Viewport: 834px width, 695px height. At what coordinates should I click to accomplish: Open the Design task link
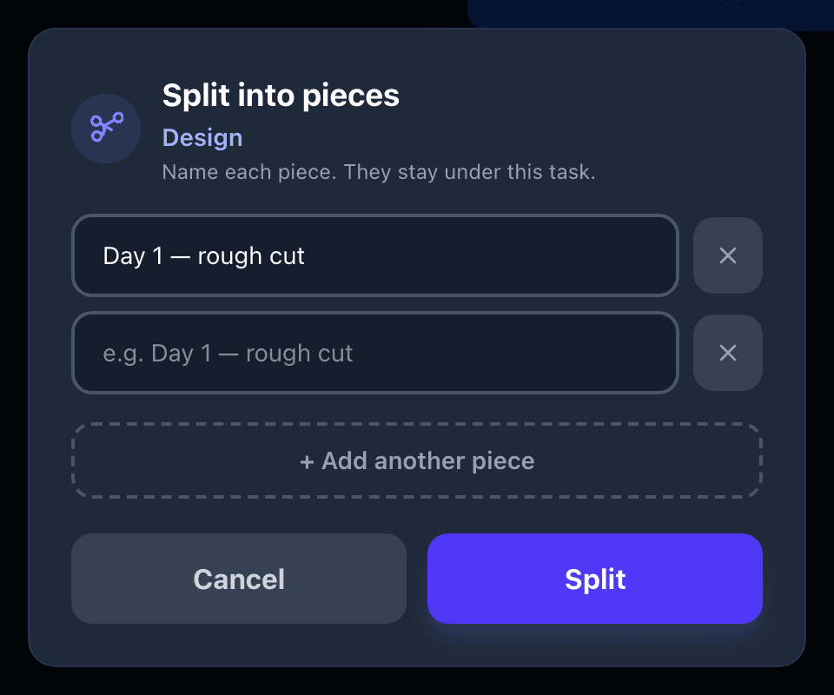pos(202,138)
